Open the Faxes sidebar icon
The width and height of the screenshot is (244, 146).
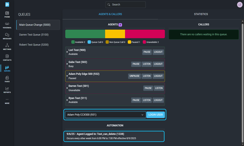point(7,78)
